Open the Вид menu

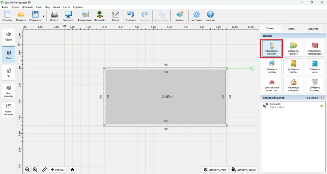47,7
